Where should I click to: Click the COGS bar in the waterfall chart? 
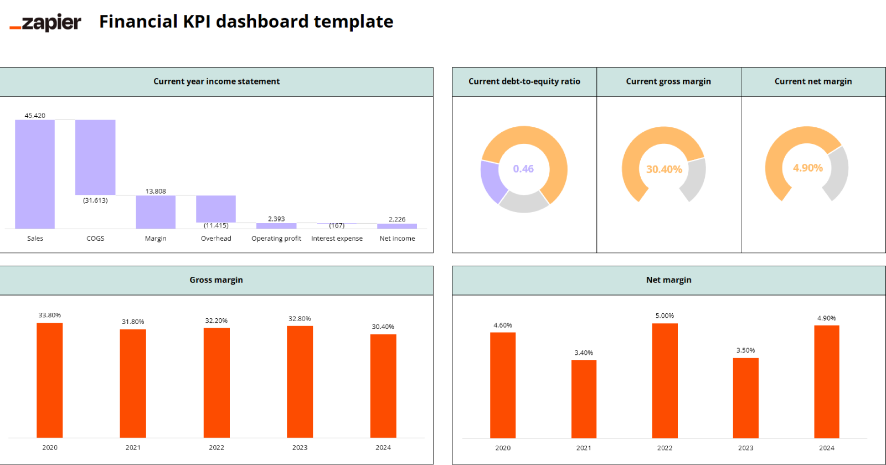pos(95,157)
